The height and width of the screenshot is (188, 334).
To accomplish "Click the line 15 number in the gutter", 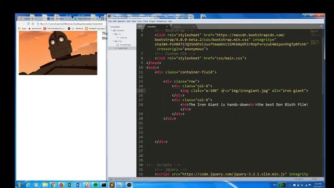I will (x=141, y=90).
